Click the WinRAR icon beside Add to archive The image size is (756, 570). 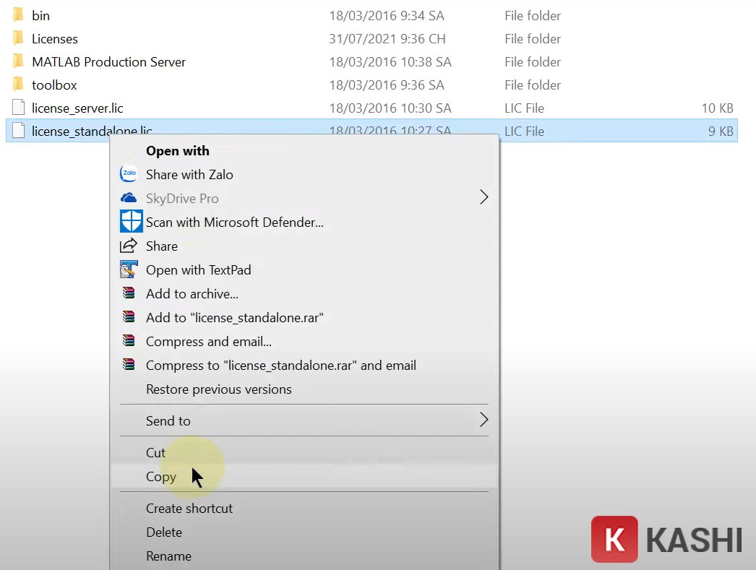click(x=129, y=293)
